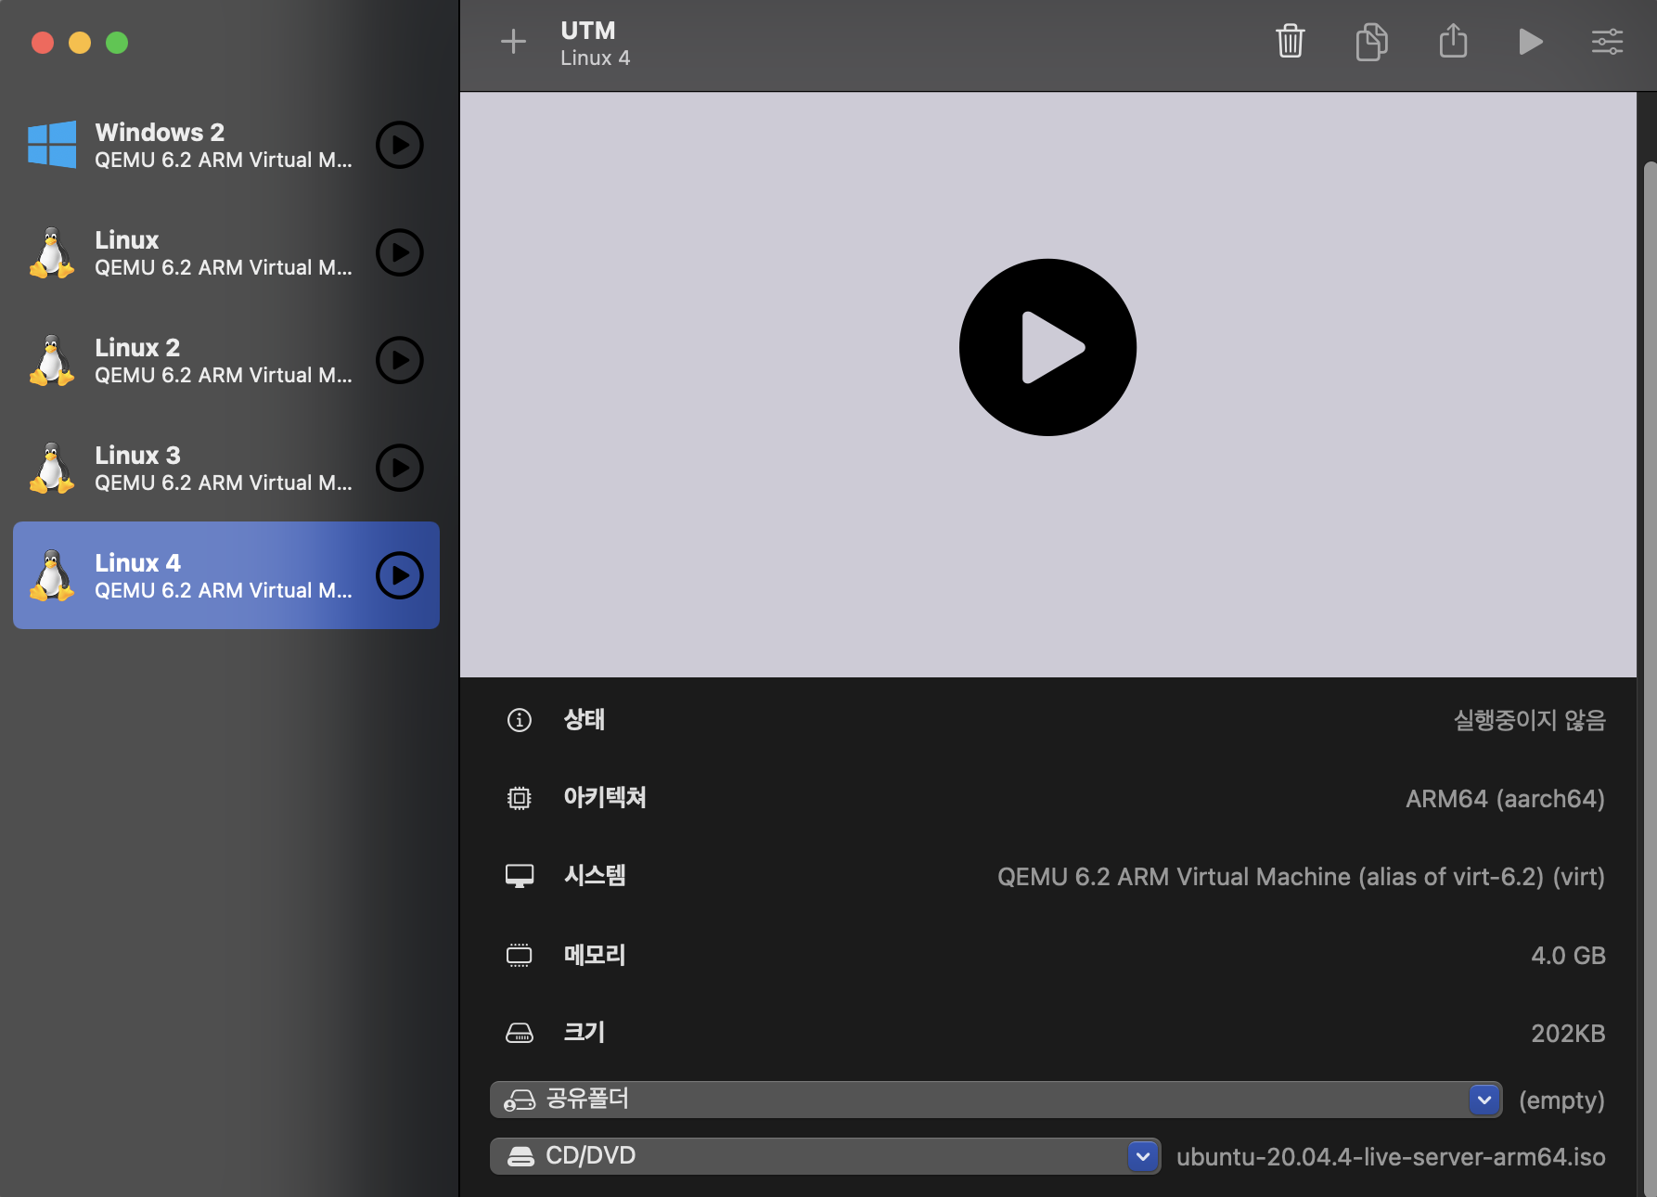The height and width of the screenshot is (1197, 1657).
Task: Click the ubuntu-20.04.4-live-server-arm64.iso filename
Action: (x=1391, y=1157)
